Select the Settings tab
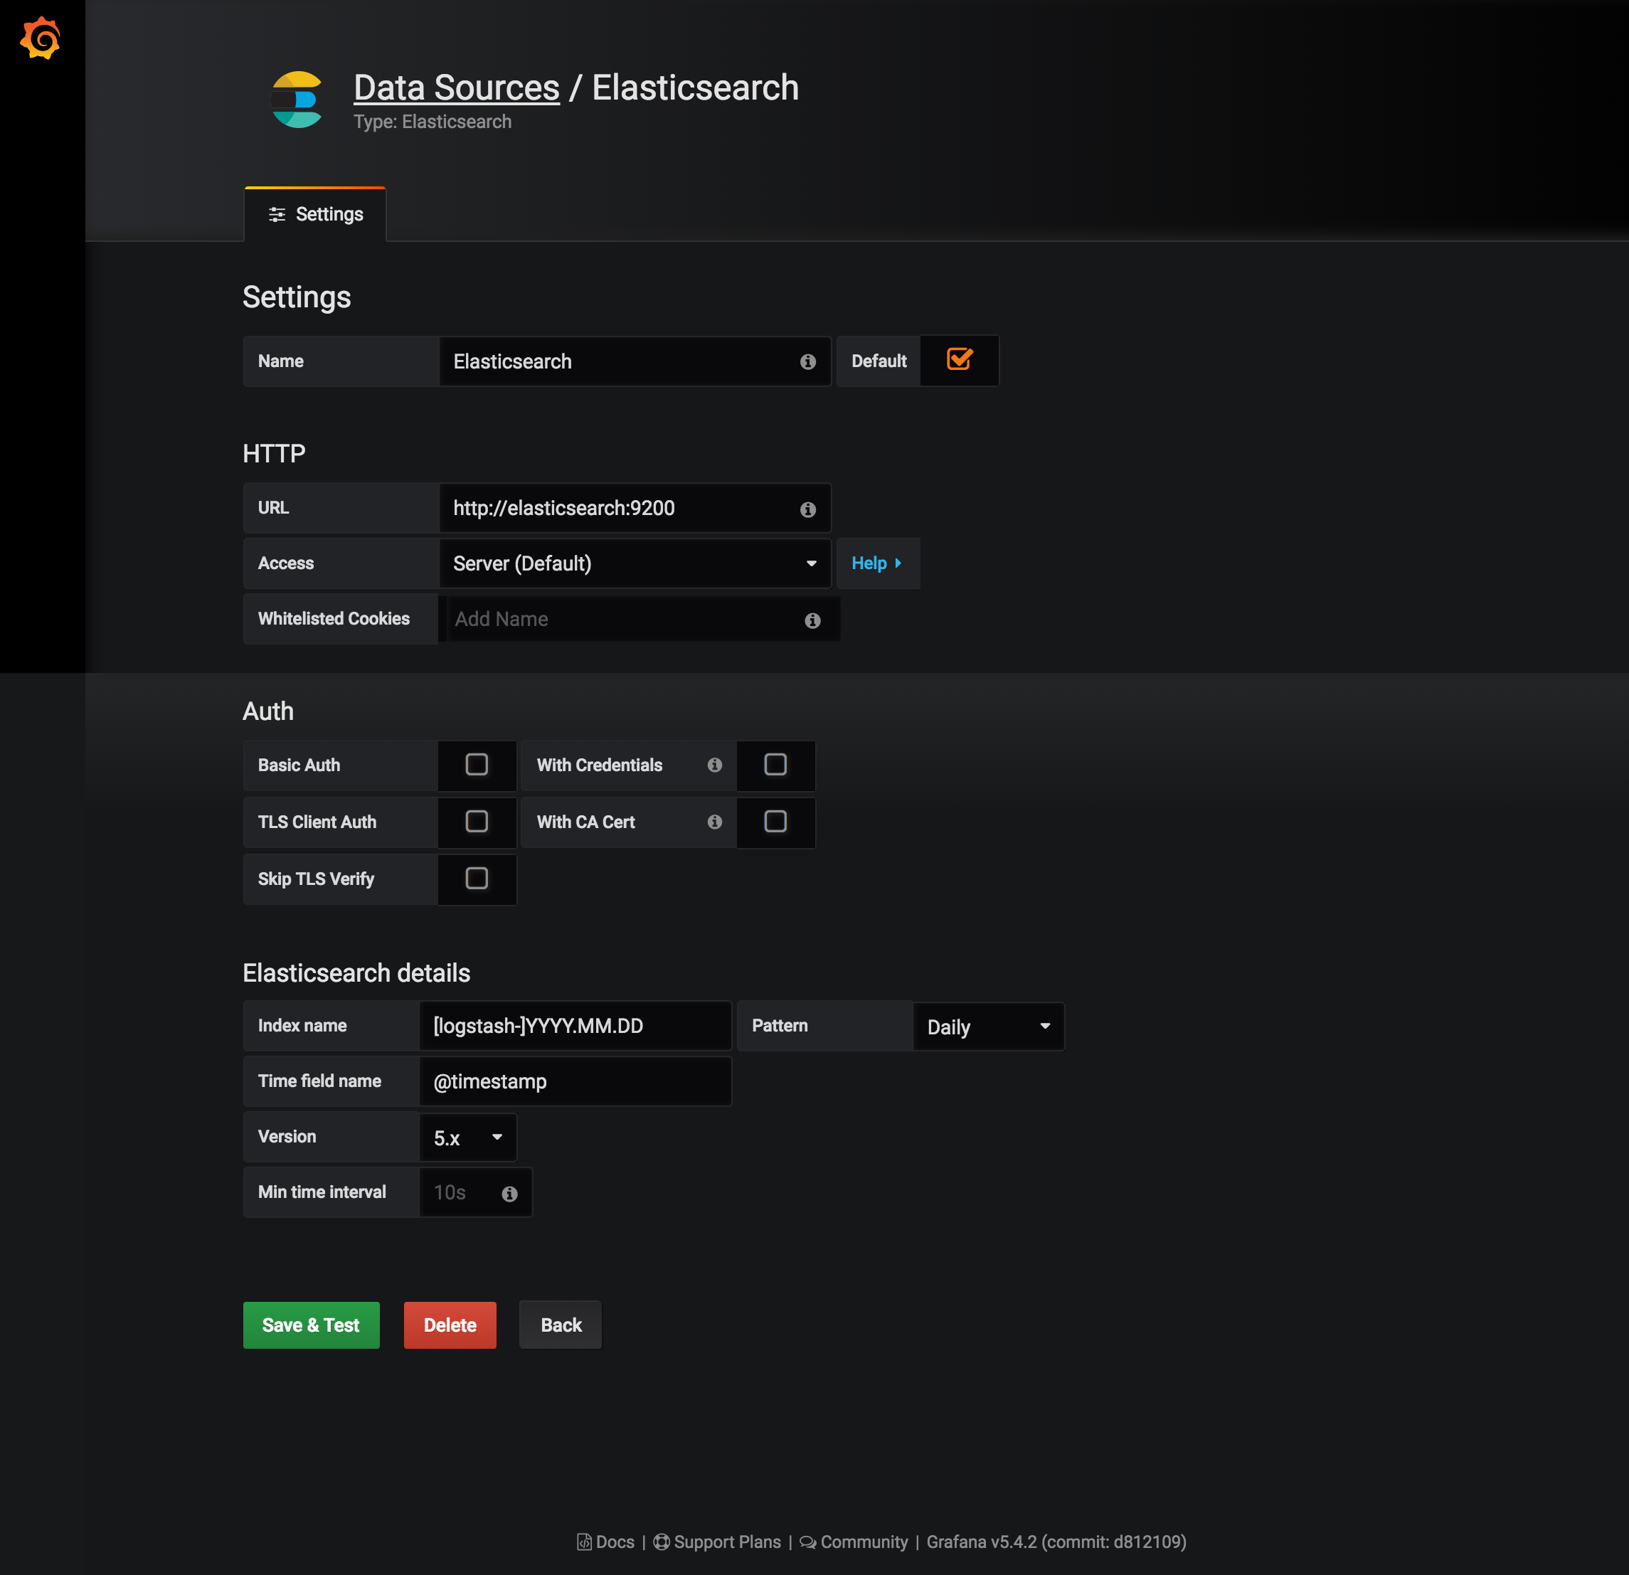 pos(315,214)
